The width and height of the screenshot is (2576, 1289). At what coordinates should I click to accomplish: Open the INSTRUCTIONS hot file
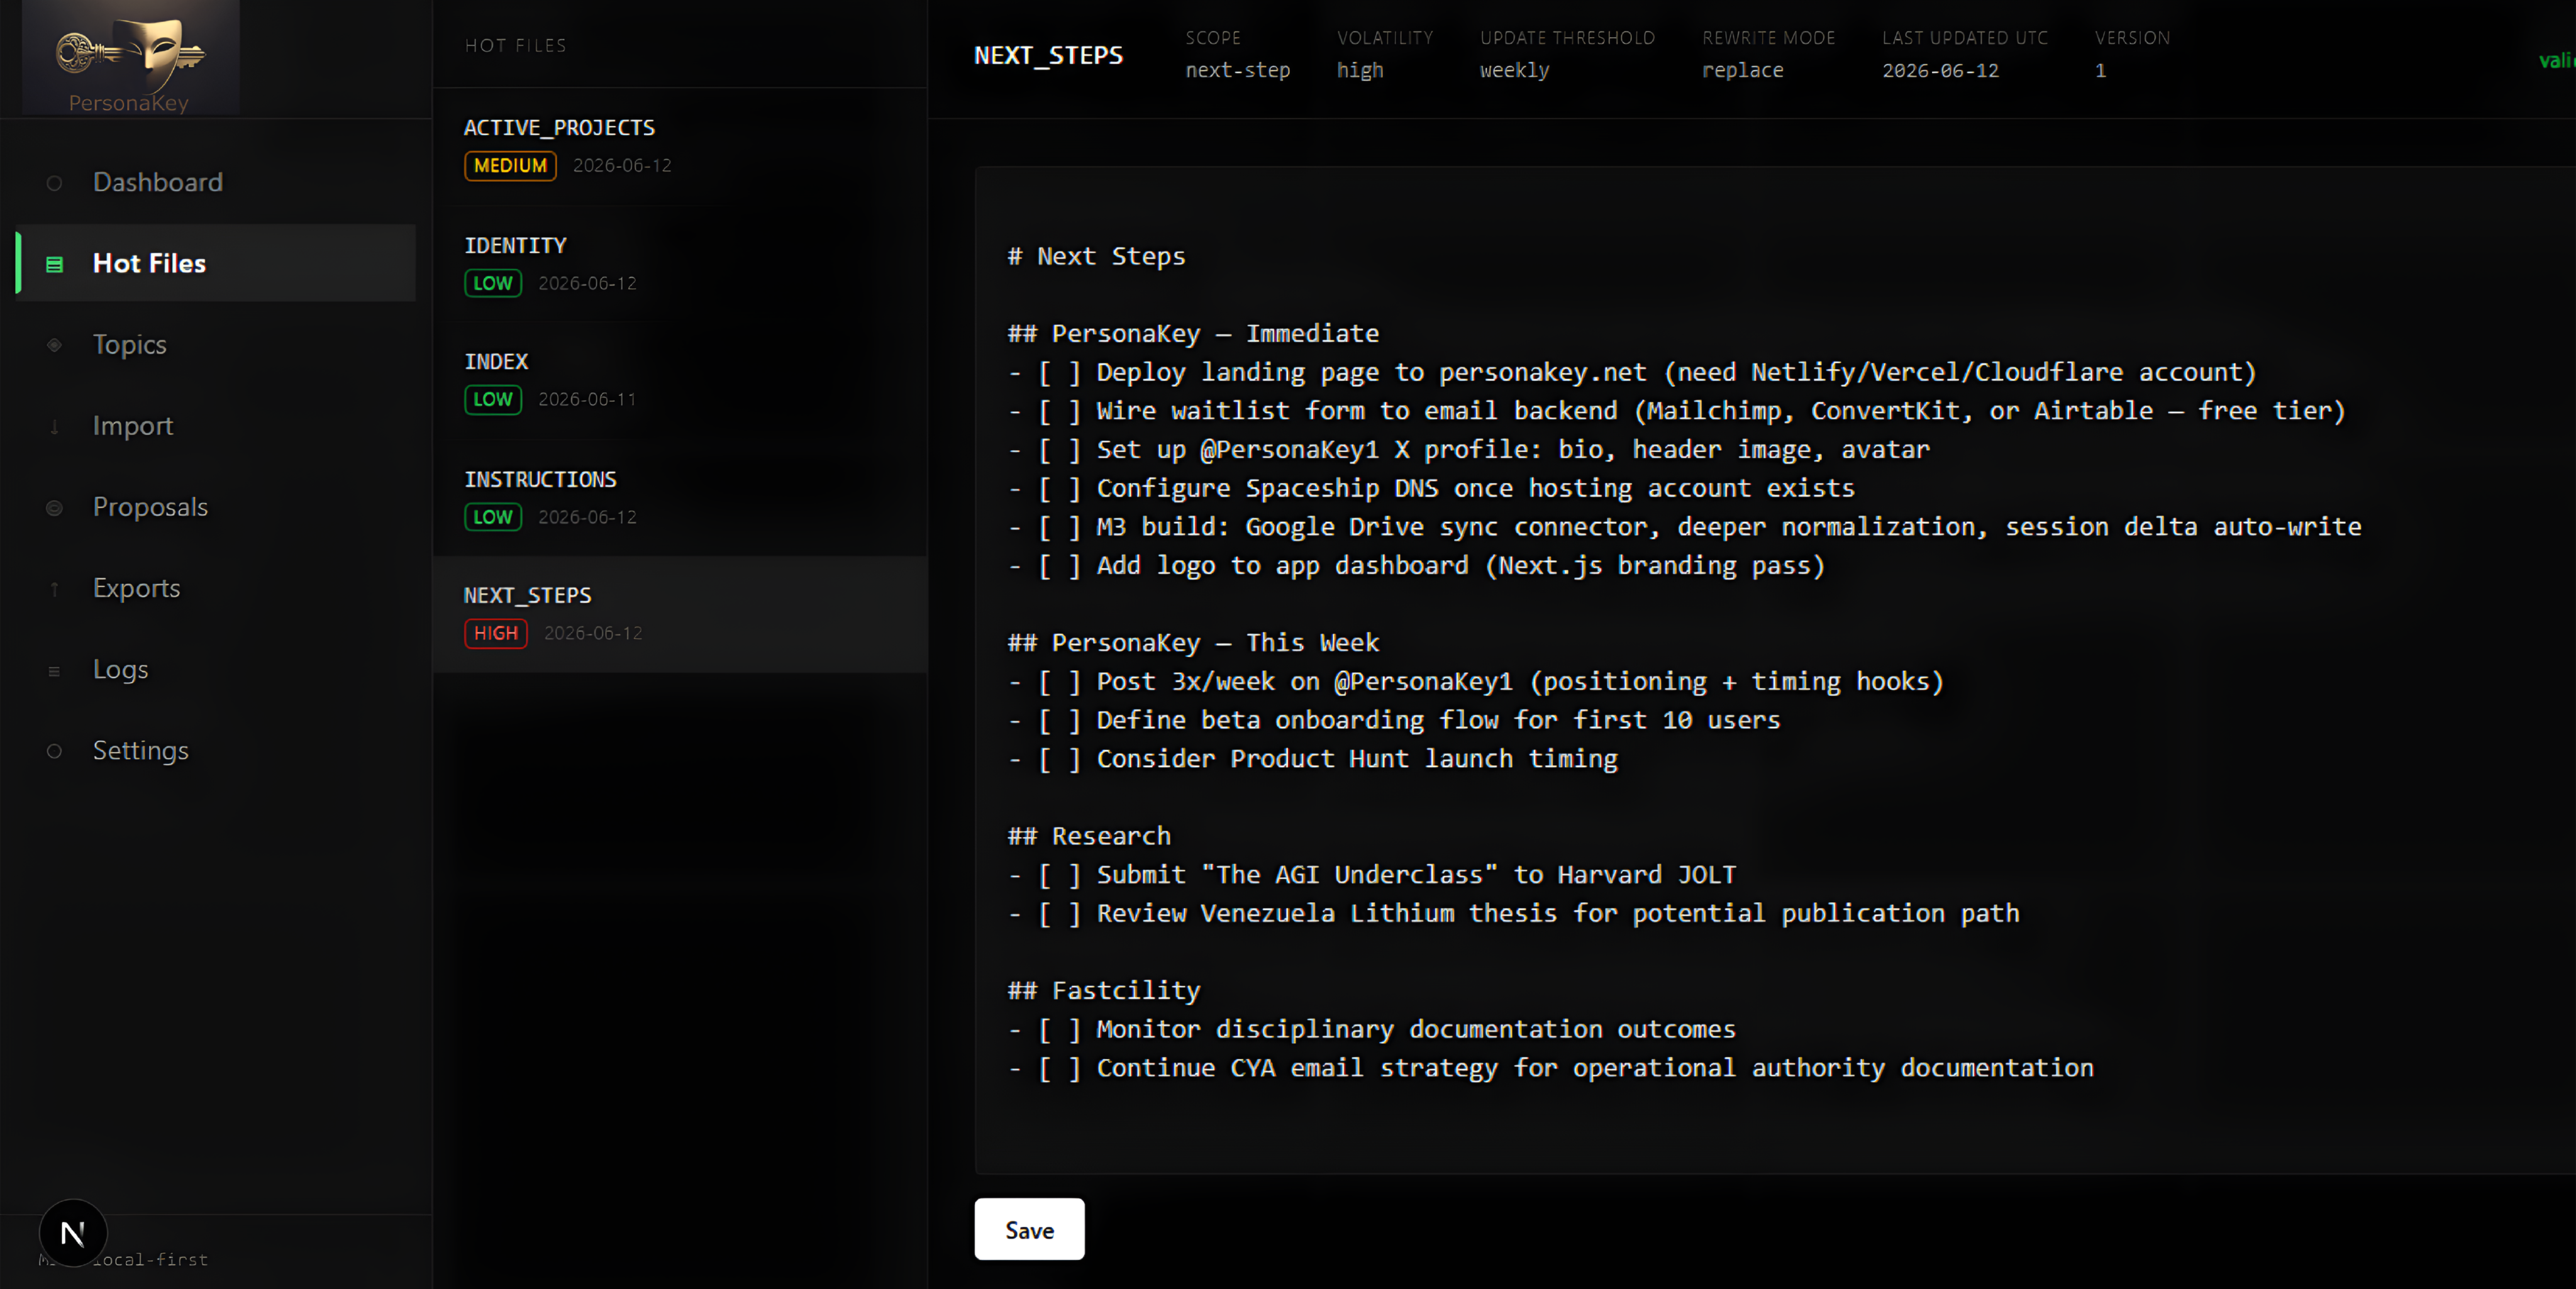[680, 498]
